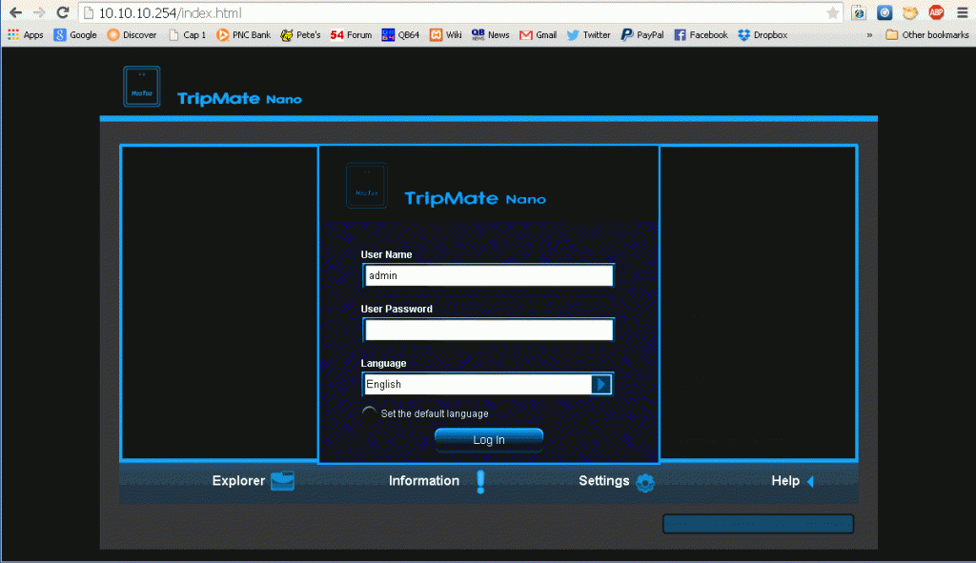Open the Google bookmark

click(x=75, y=35)
